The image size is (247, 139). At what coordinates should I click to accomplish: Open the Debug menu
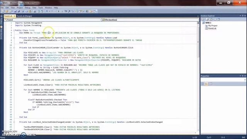(x=27, y=8)
